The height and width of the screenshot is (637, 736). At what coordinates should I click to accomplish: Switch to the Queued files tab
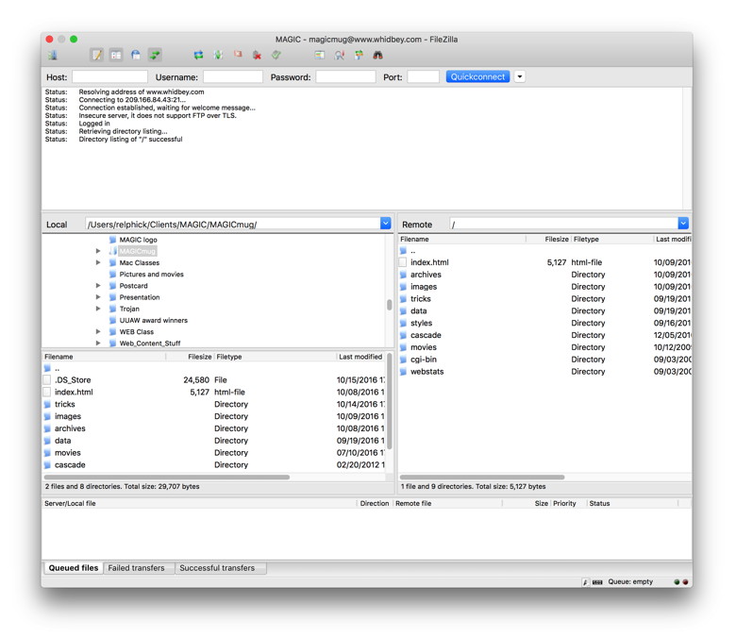tap(74, 568)
